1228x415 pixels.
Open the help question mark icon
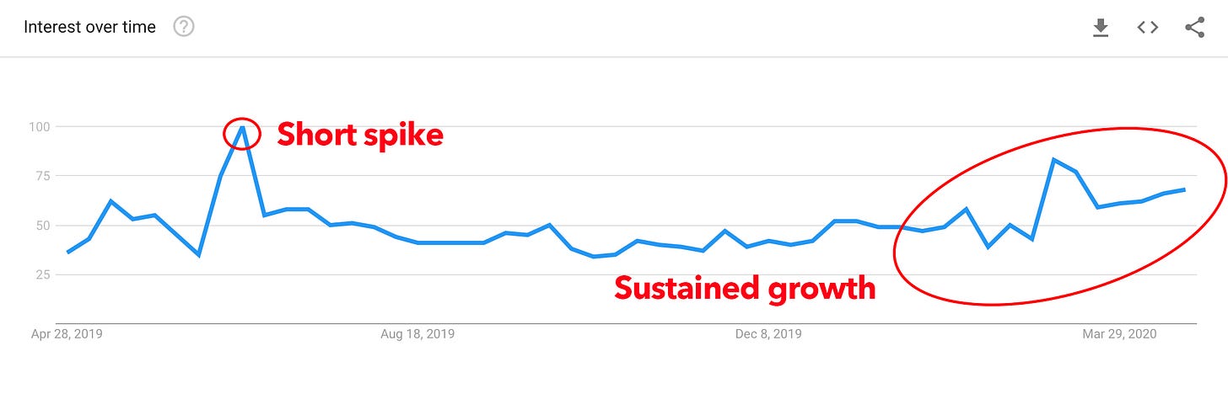184,27
